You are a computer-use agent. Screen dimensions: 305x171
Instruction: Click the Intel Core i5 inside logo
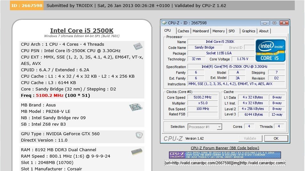[270, 51]
